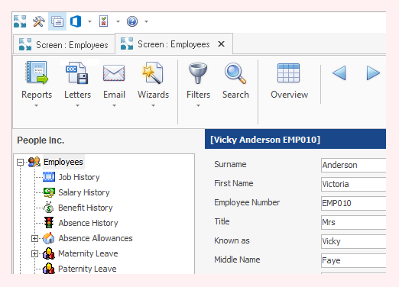399x287 pixels.
Task: Select Absence Allowances in the tree
Action: [96, 238]
